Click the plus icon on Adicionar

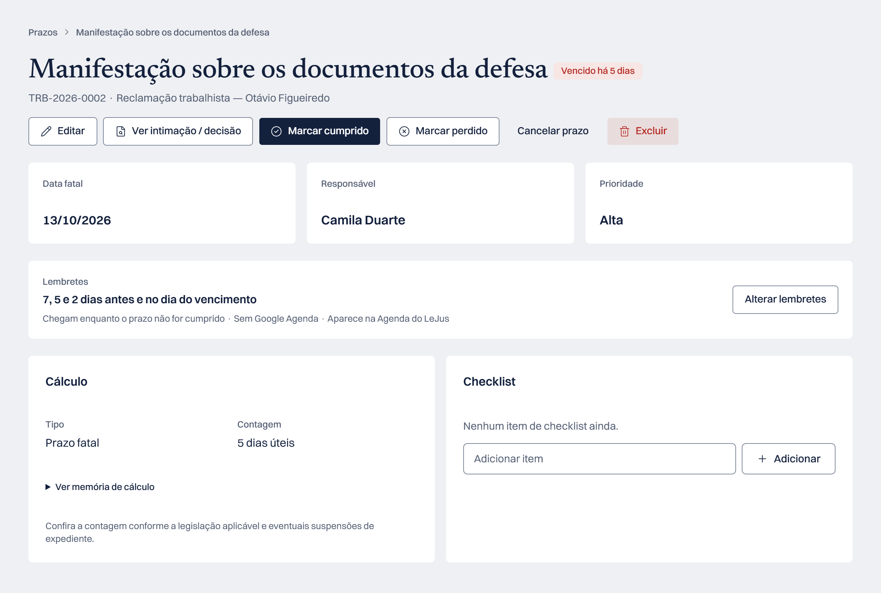[762, 459]
